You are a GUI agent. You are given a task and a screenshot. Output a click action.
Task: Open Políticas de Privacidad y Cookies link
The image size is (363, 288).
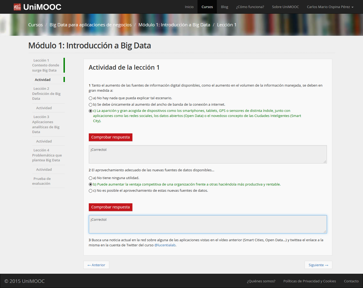click(x=309, y=281)
